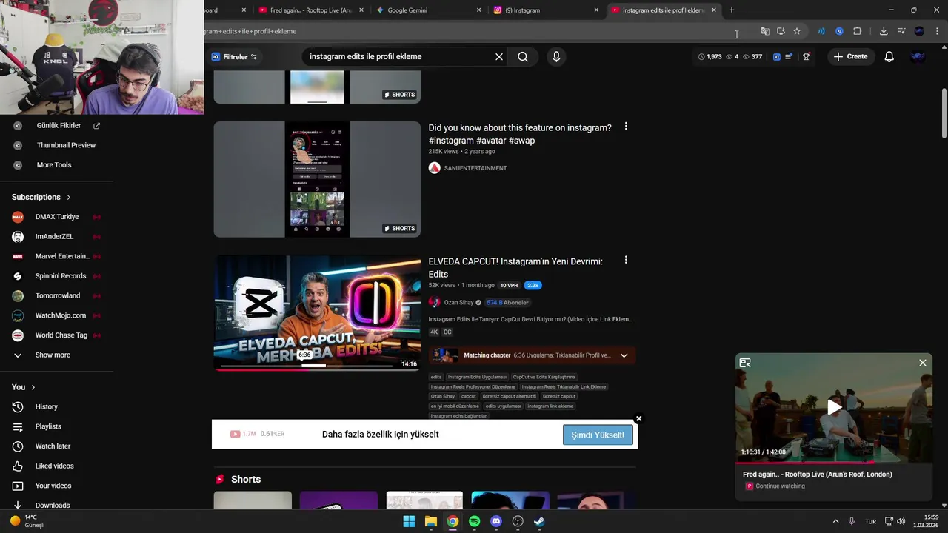Open File Explorer from taskbar
The image size is (948, 533).
[431, 521]
